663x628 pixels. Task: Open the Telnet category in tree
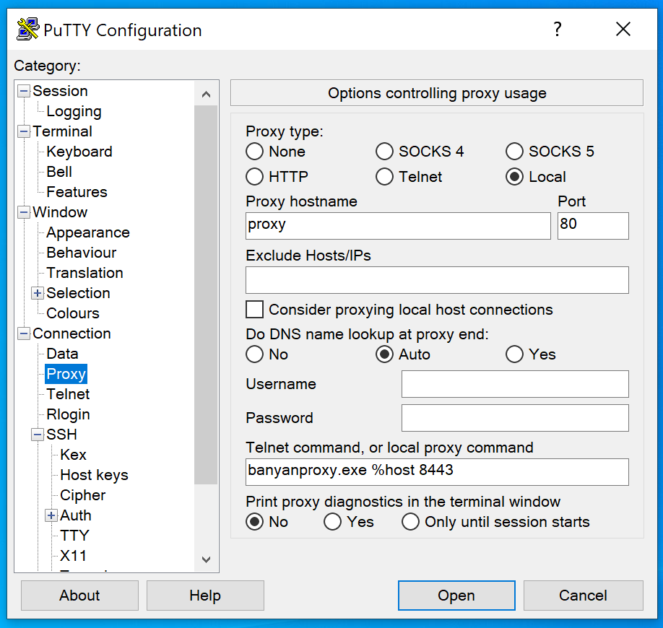[x=68, y=394]
